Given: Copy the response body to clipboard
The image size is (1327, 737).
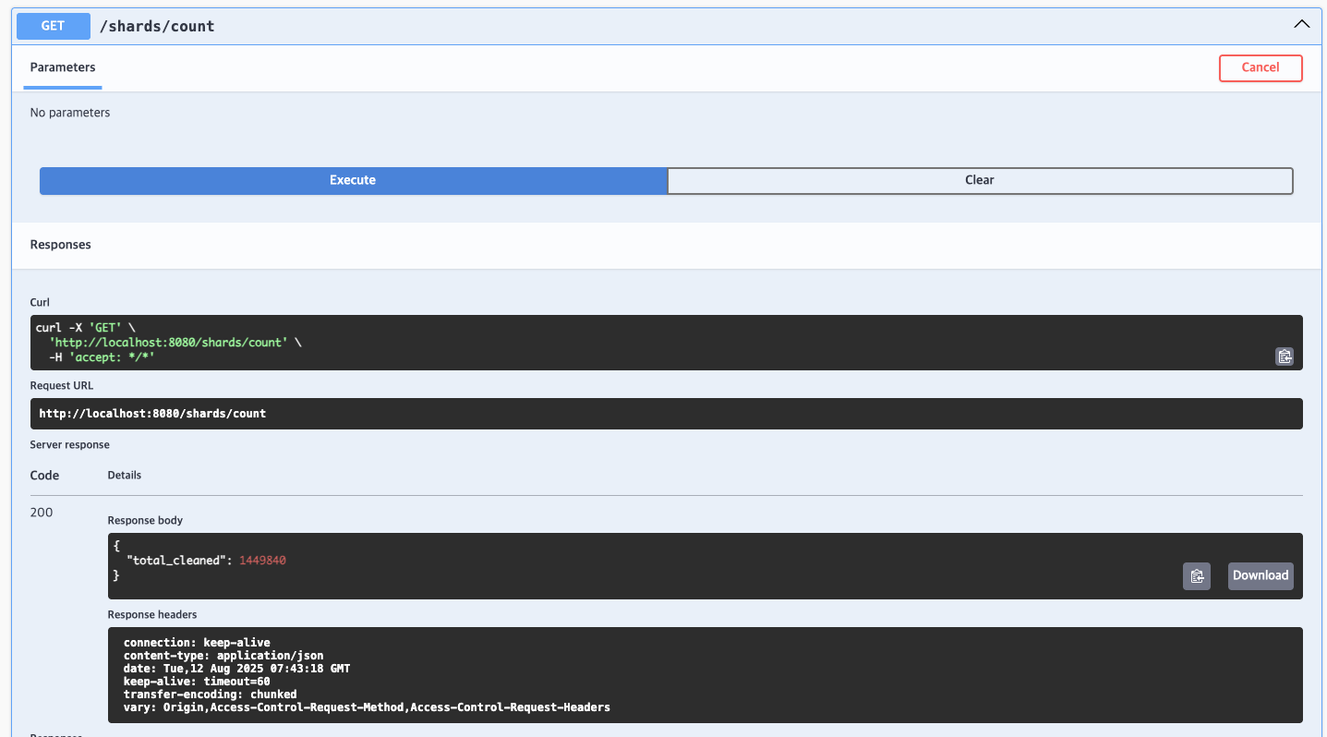Looking at the screenshot, I should coord(1197,576).
